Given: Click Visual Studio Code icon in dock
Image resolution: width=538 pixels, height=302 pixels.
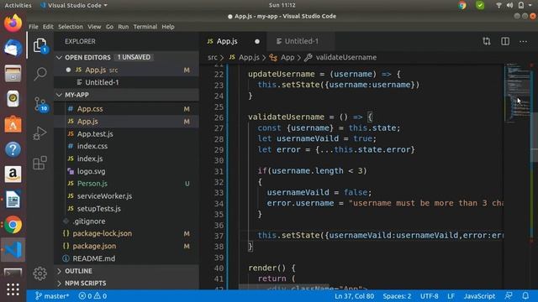Looking at the screenshot, I should (13, 250).
